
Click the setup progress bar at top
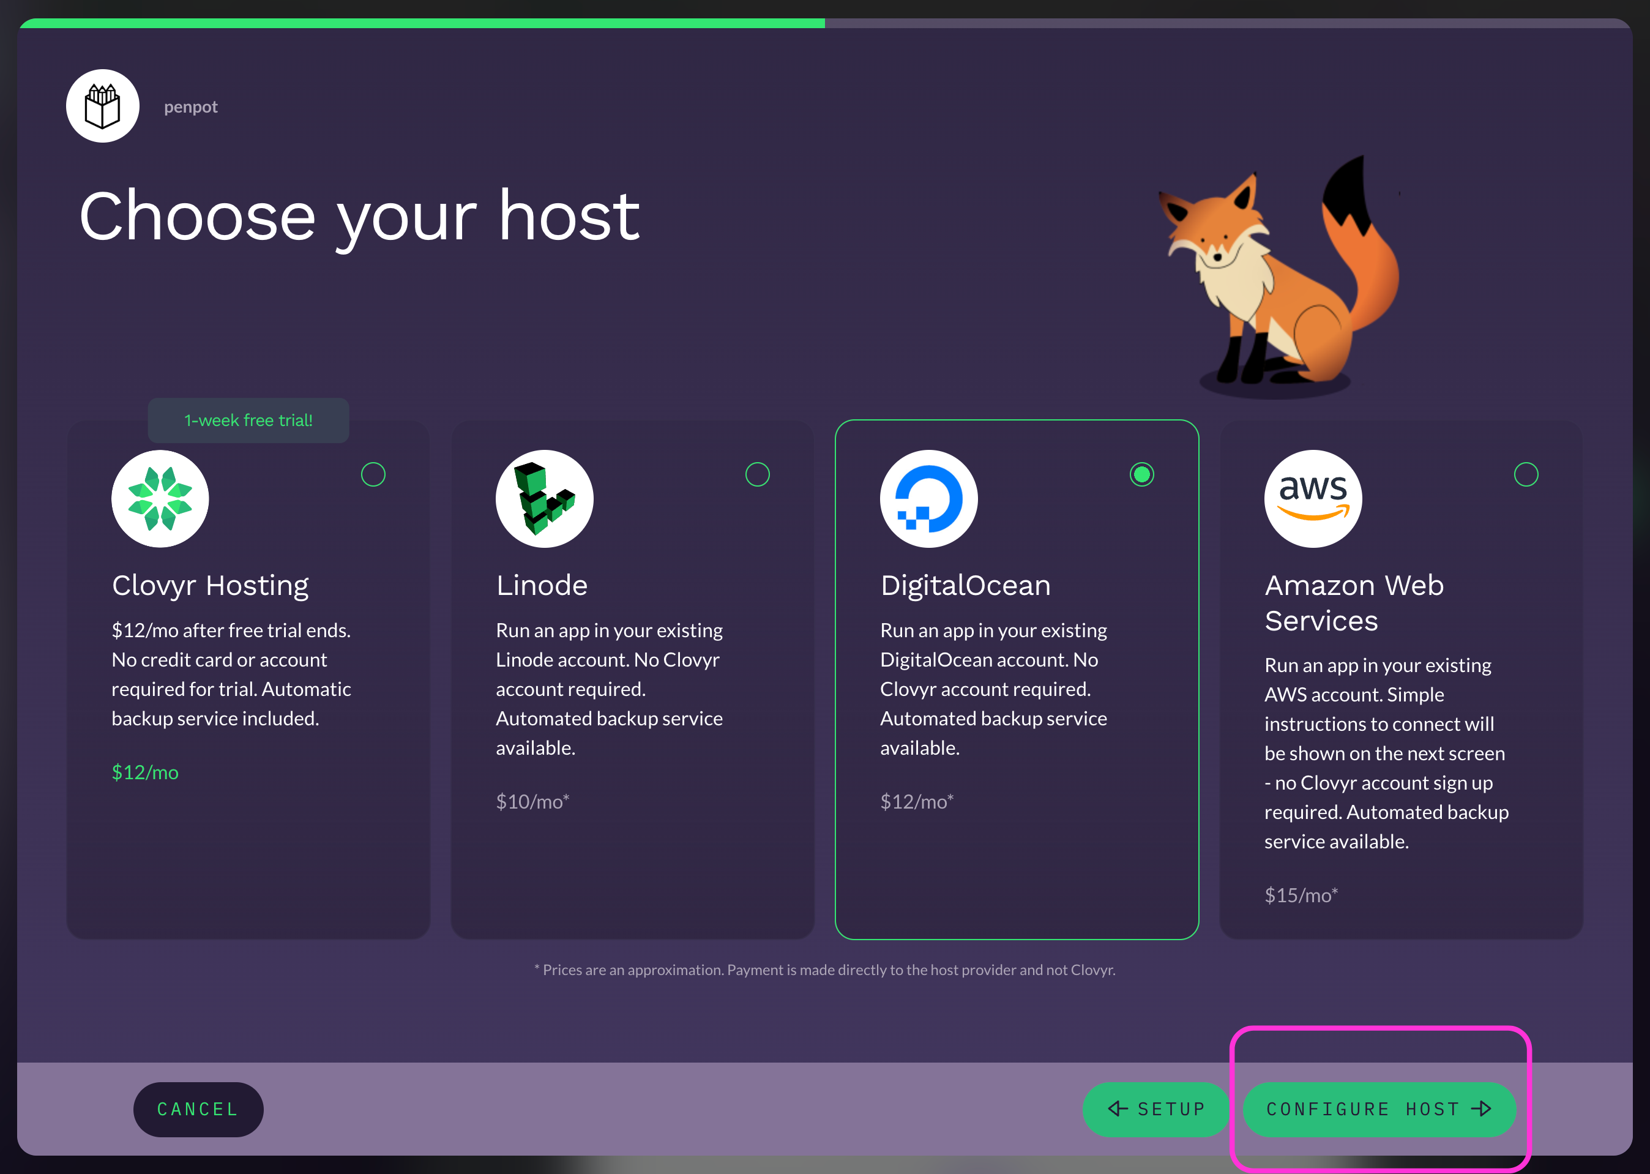tap(824, 23)
